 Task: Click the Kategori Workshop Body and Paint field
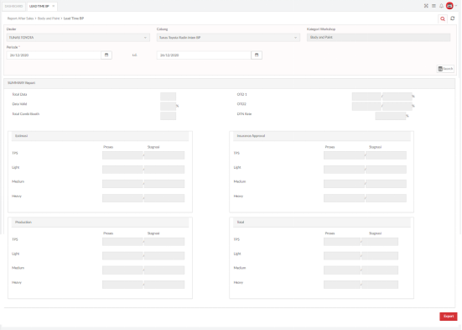pos(379,37)
